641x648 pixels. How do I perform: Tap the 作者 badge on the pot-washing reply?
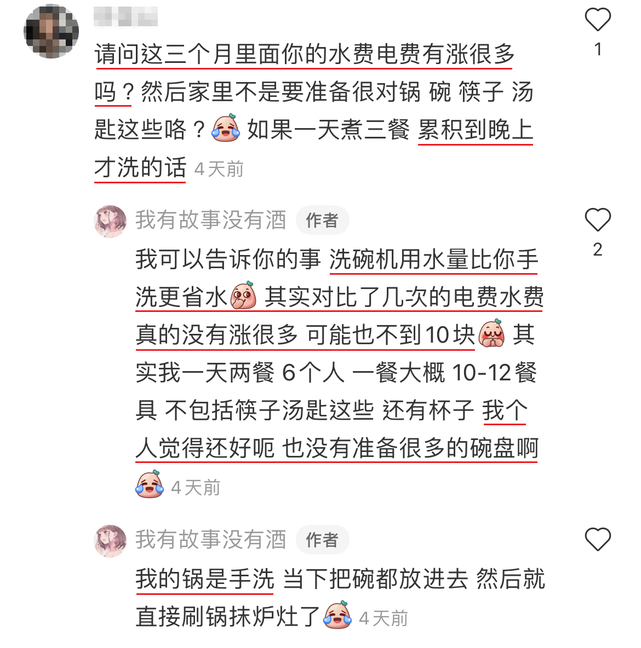click(x=322, y=540)
